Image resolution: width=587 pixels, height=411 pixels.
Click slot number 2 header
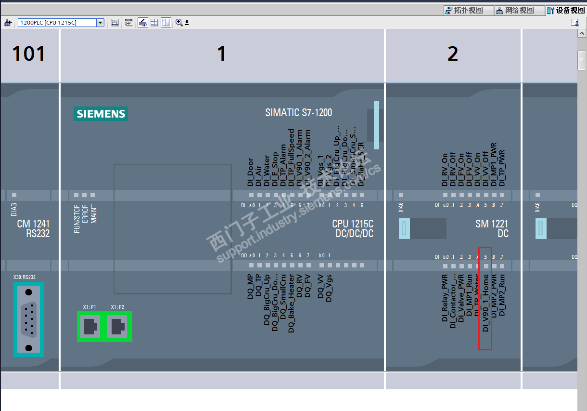[x=453, y=53]
